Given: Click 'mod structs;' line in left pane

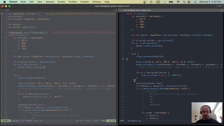Looking at the screenshot, I should tap(15, 16).
